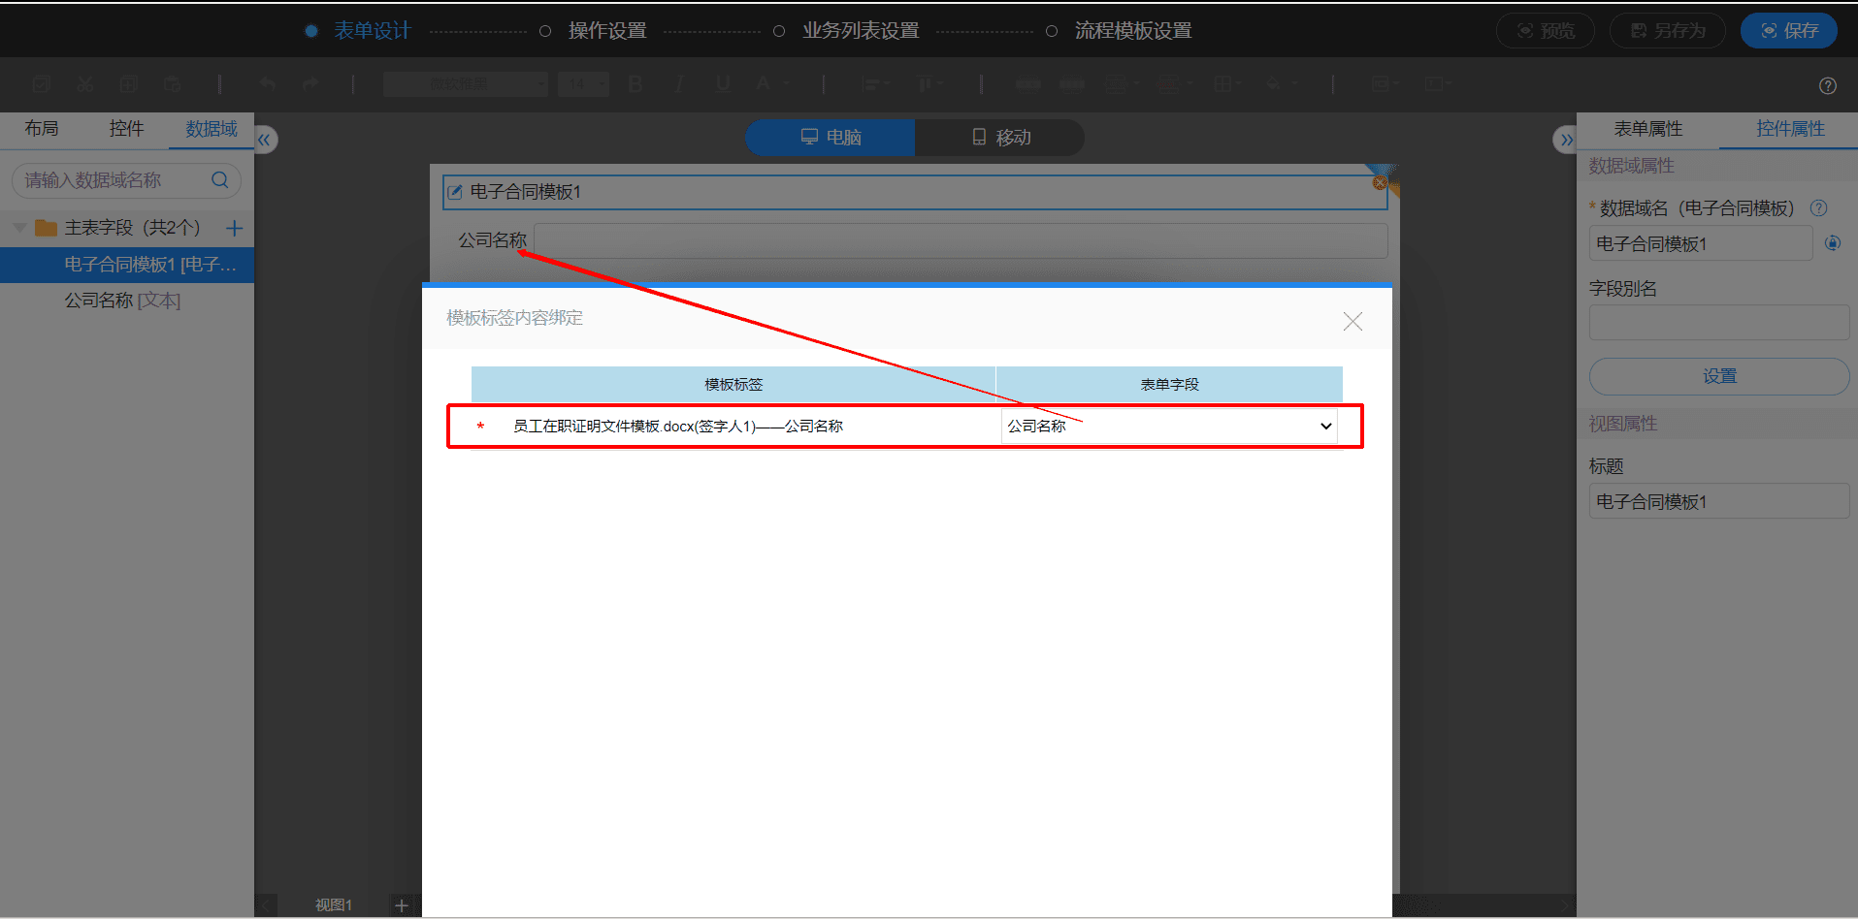Viewport: 1858px width, 919px height.
Task: Click the help icon beside data field name
Action: click(1818, 207)
